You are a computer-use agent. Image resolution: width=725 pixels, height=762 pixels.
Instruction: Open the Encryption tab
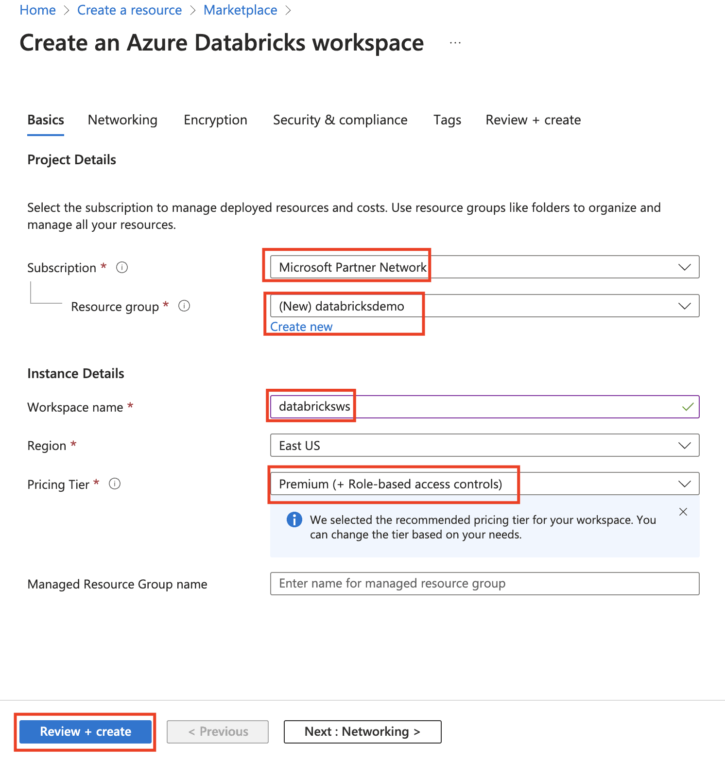click(215, 120)
